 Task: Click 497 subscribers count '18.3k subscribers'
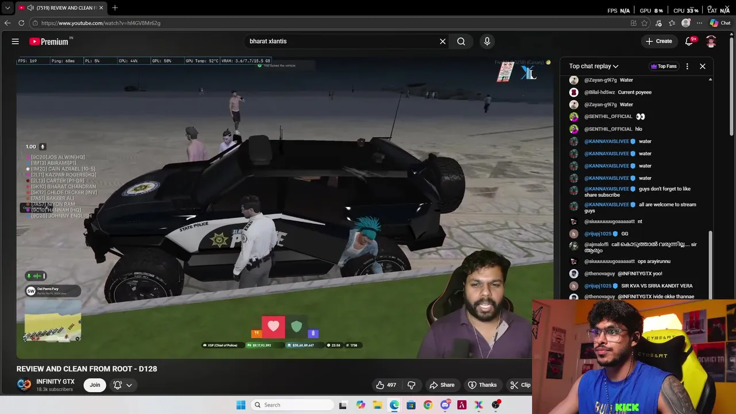point(55,390)
